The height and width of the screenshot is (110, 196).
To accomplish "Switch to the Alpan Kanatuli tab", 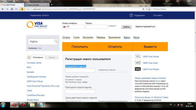I will (37, 5).
